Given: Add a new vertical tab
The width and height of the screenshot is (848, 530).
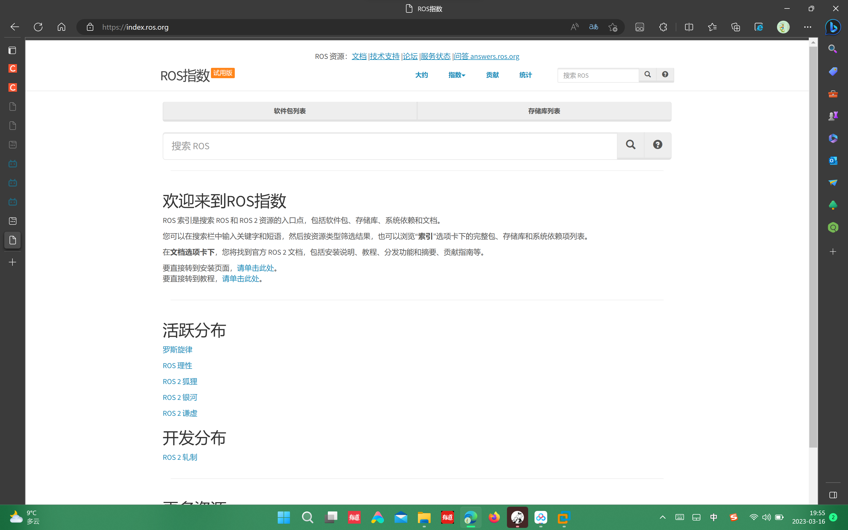Looking at the screenshot, I should click(13, 262).
